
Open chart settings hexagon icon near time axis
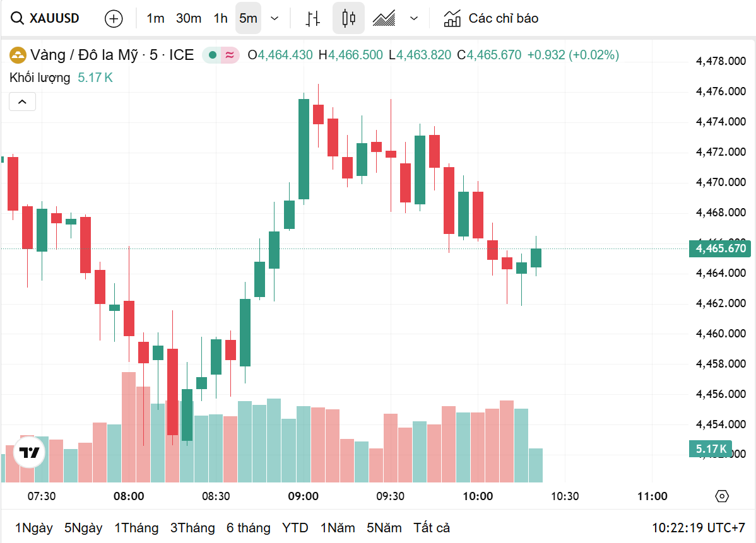tap(722, 496)
